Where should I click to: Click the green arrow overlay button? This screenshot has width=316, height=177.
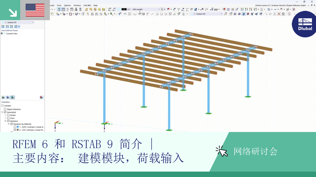(10, 10)
